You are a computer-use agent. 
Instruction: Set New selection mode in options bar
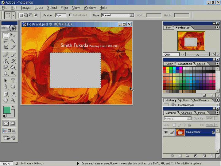21,15
